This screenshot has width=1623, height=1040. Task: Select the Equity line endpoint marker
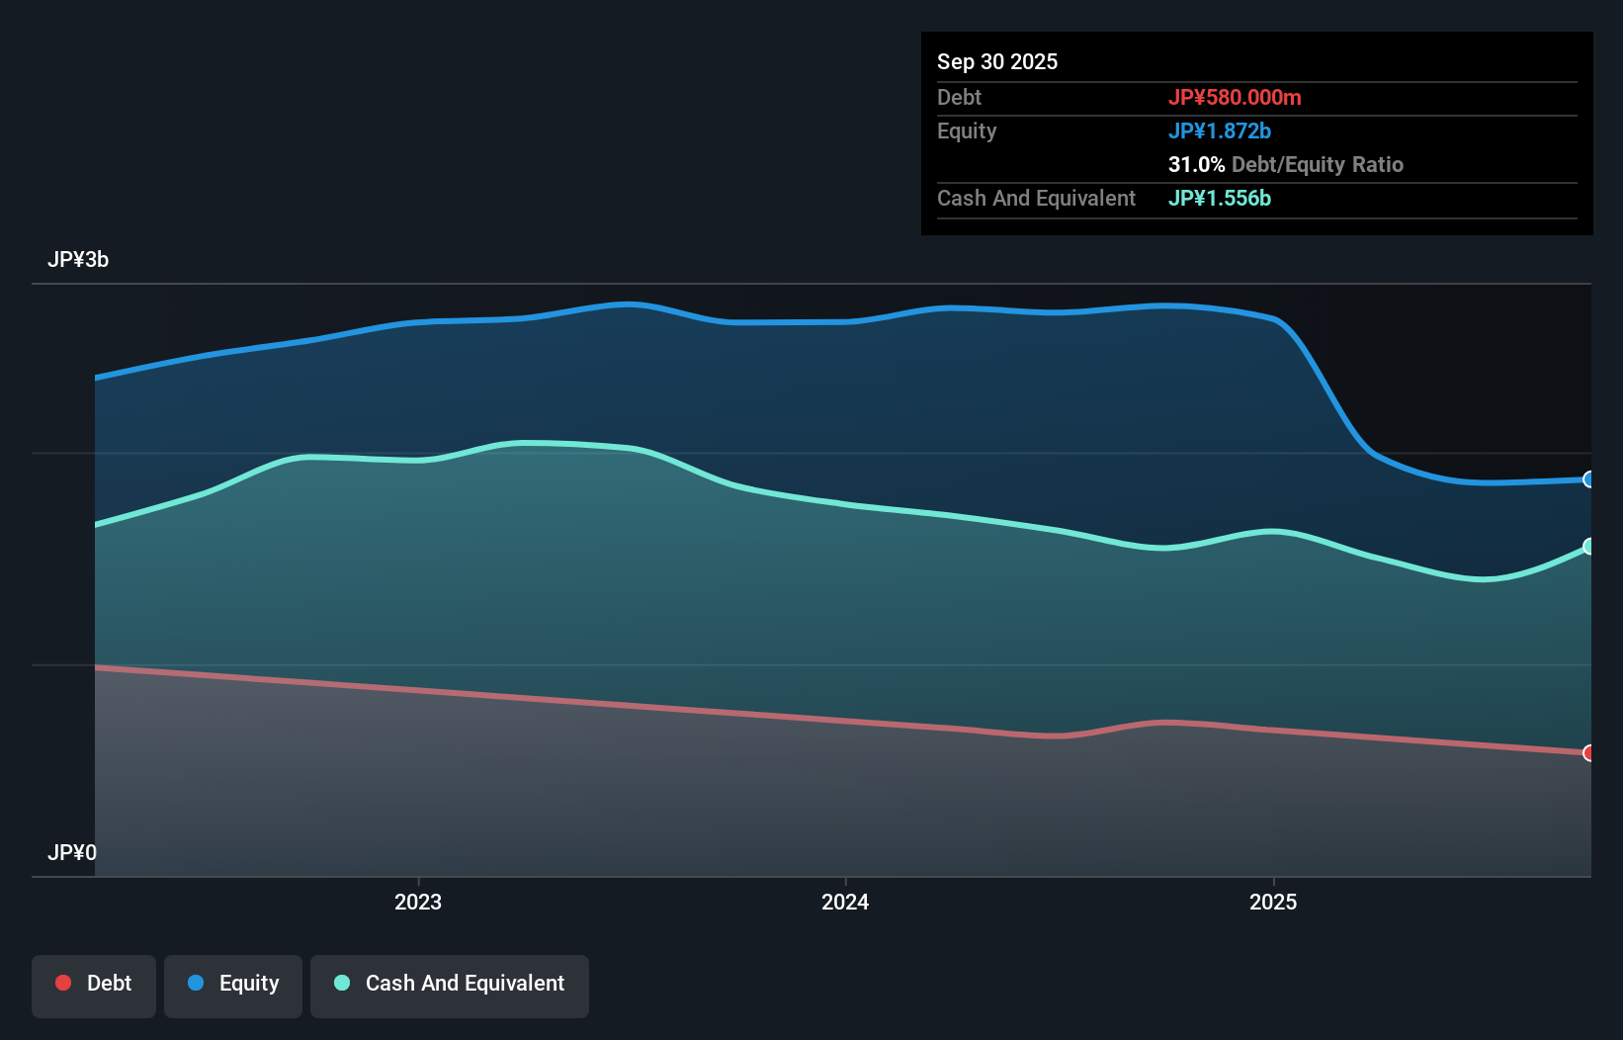point(1588,479)
